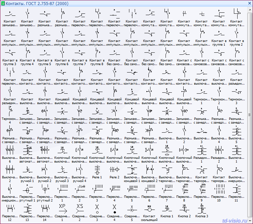Click the green stencil icon in title bar
253x224 pixels.
(3, 3)
